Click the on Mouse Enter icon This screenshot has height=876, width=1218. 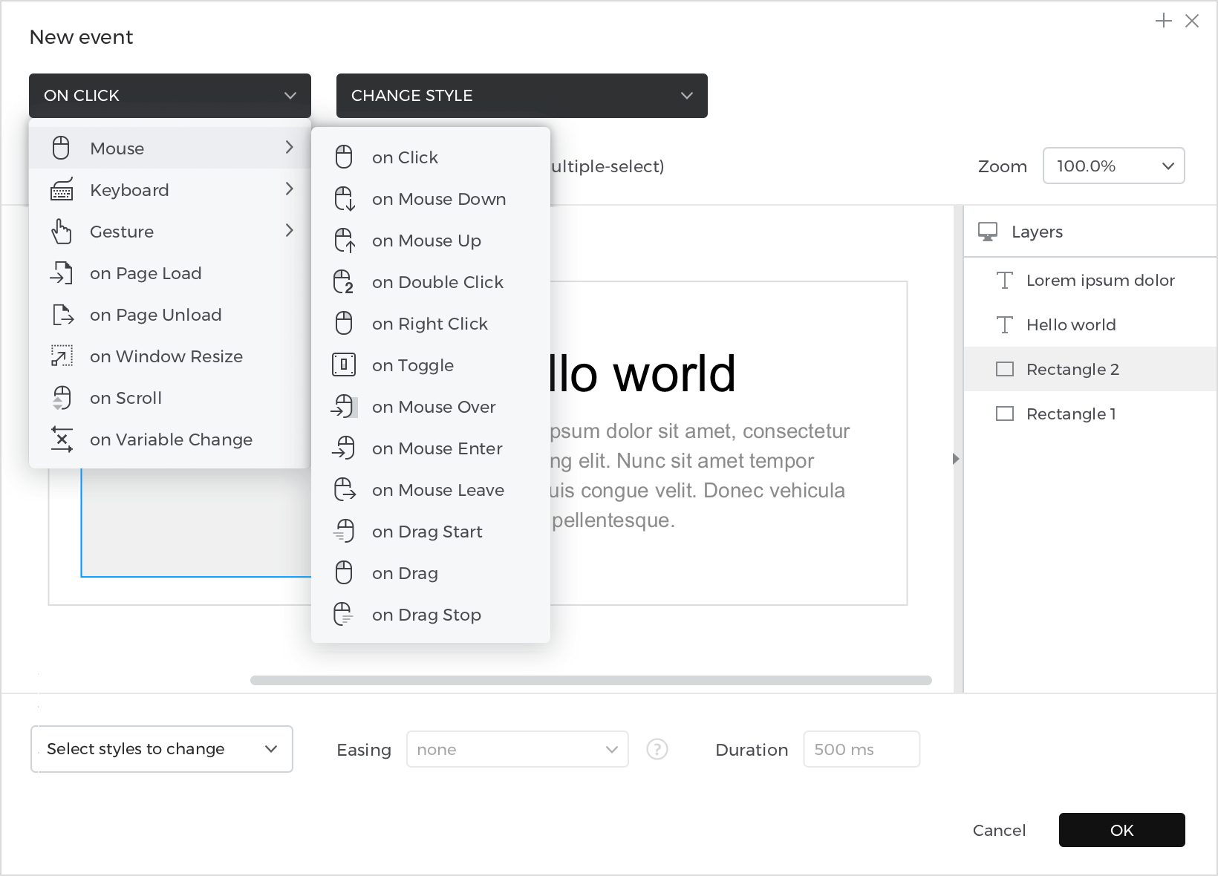[344, 448]
